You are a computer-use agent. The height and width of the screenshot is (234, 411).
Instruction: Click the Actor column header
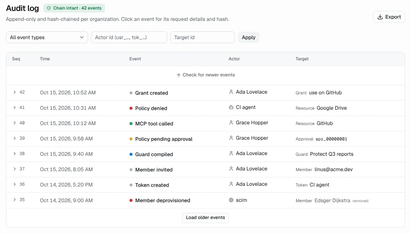234,59
